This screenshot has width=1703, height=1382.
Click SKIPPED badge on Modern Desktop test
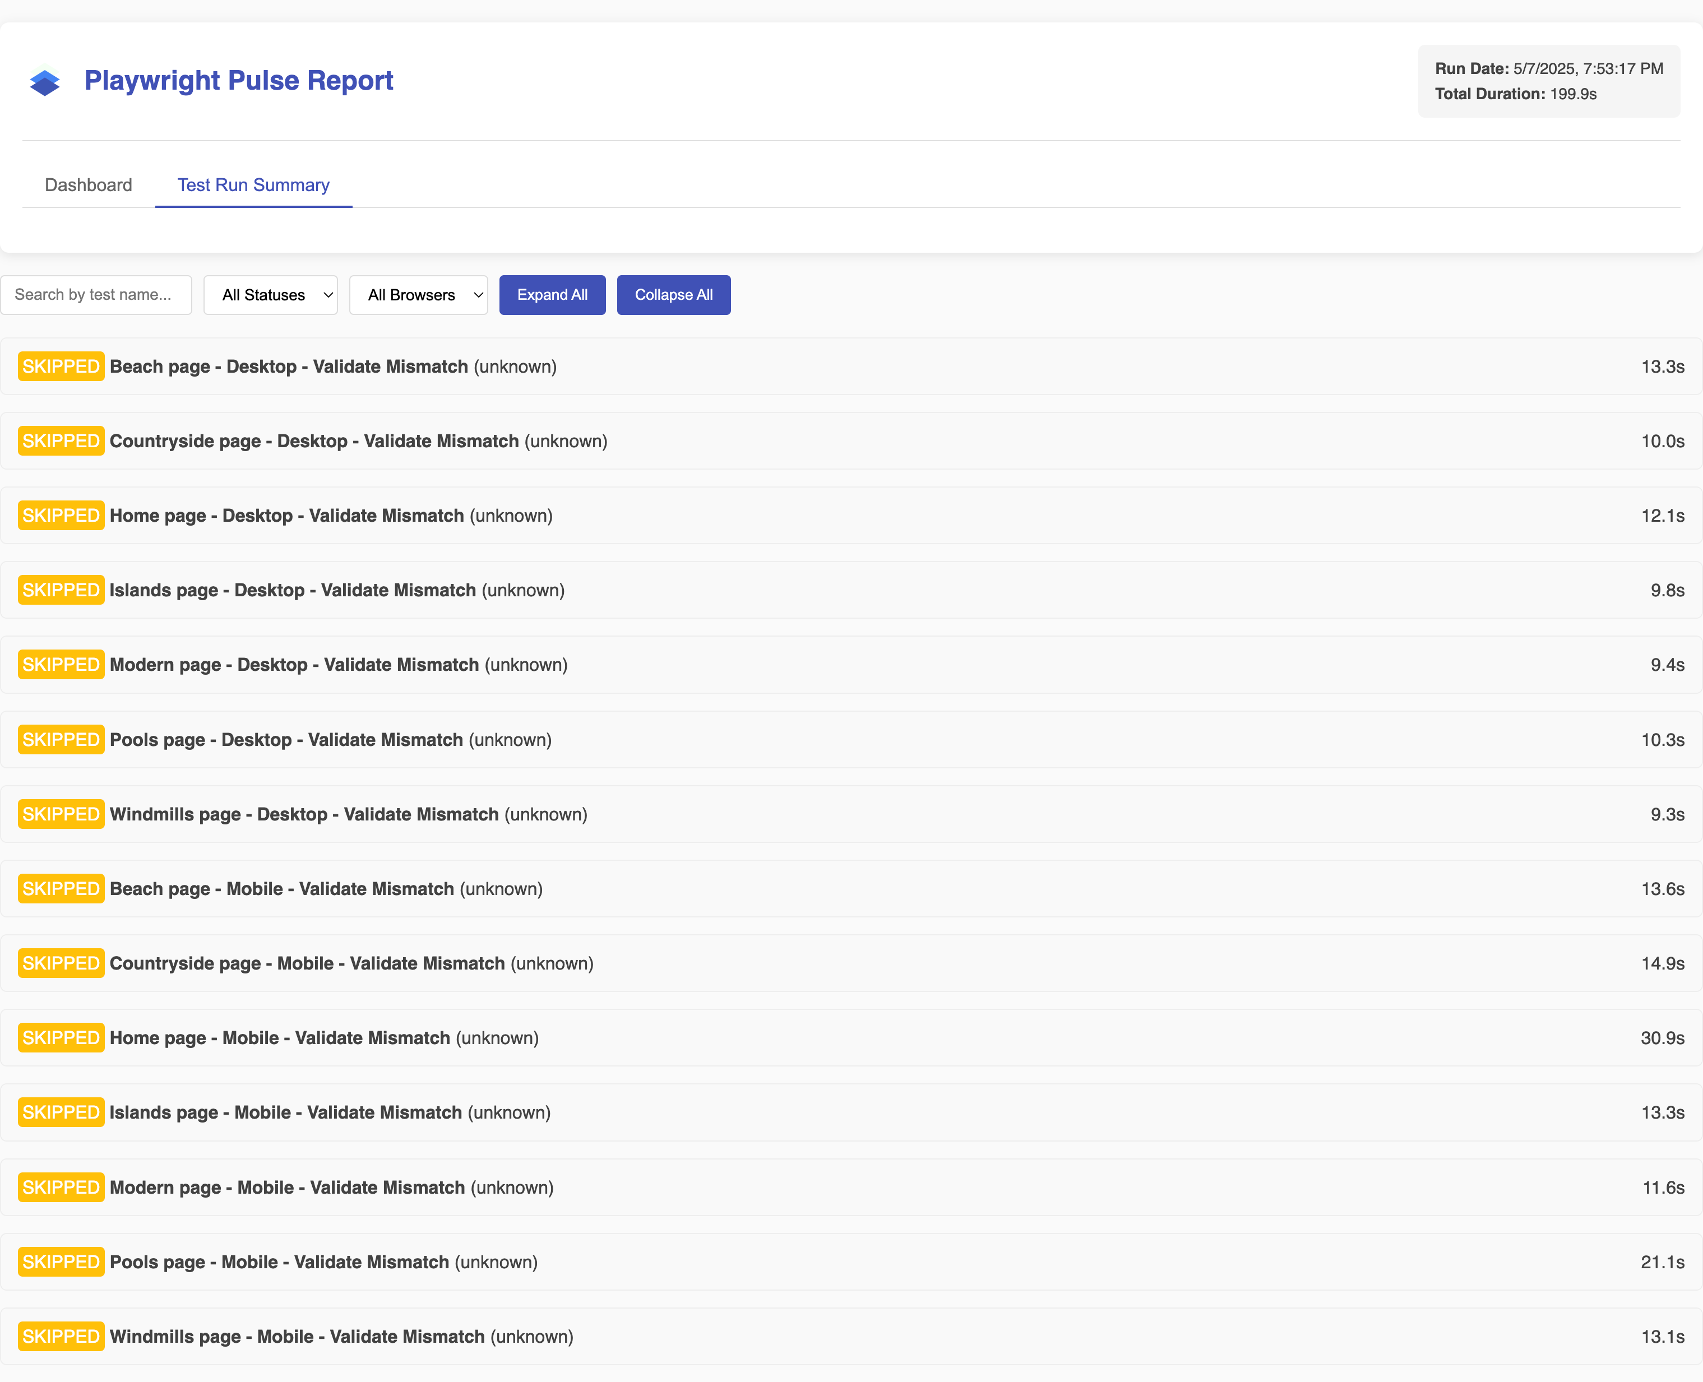coord(61,665)
